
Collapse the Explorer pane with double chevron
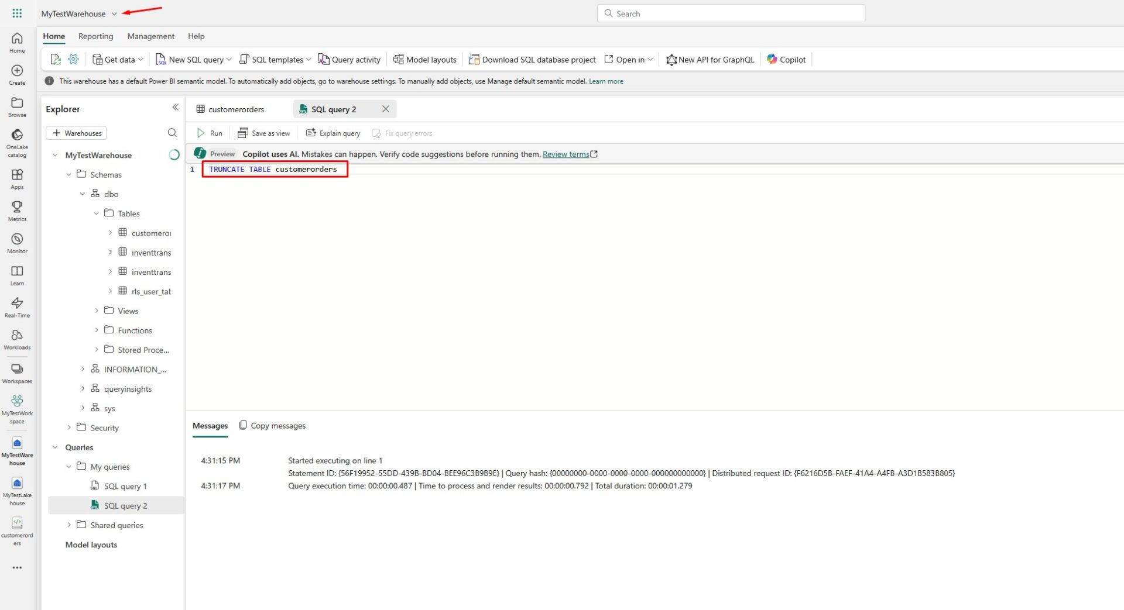pos(175,108)
